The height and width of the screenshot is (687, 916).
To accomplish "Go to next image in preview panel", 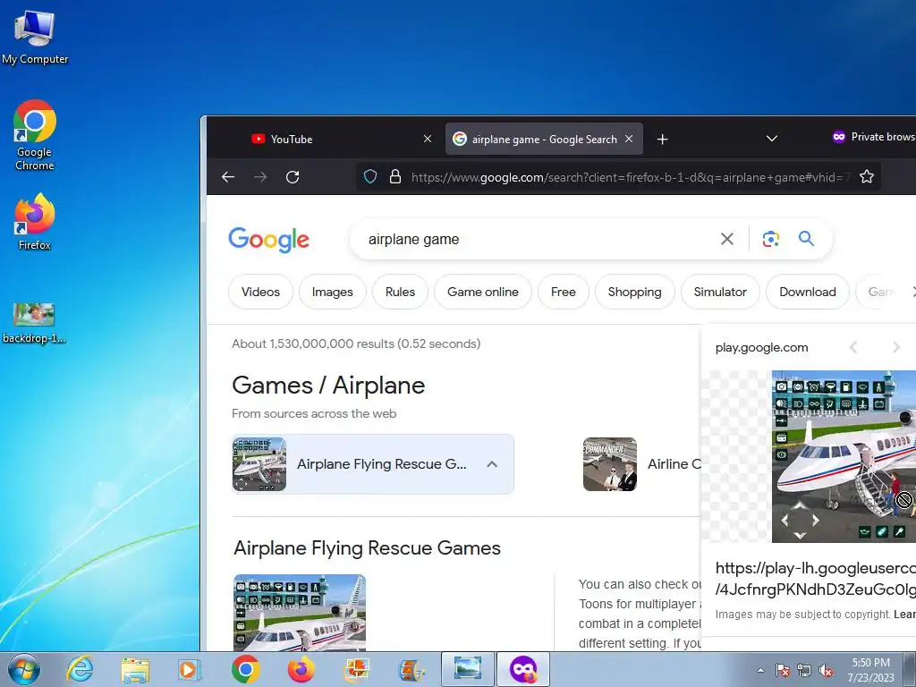I will point(896,348).
